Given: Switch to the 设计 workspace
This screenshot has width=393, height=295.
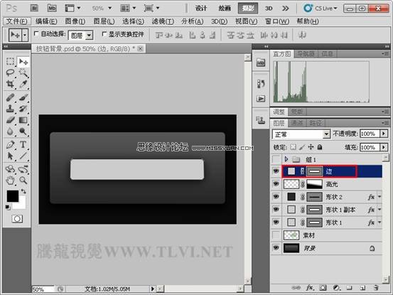Looking at the screenshot, I should point(201,9).
